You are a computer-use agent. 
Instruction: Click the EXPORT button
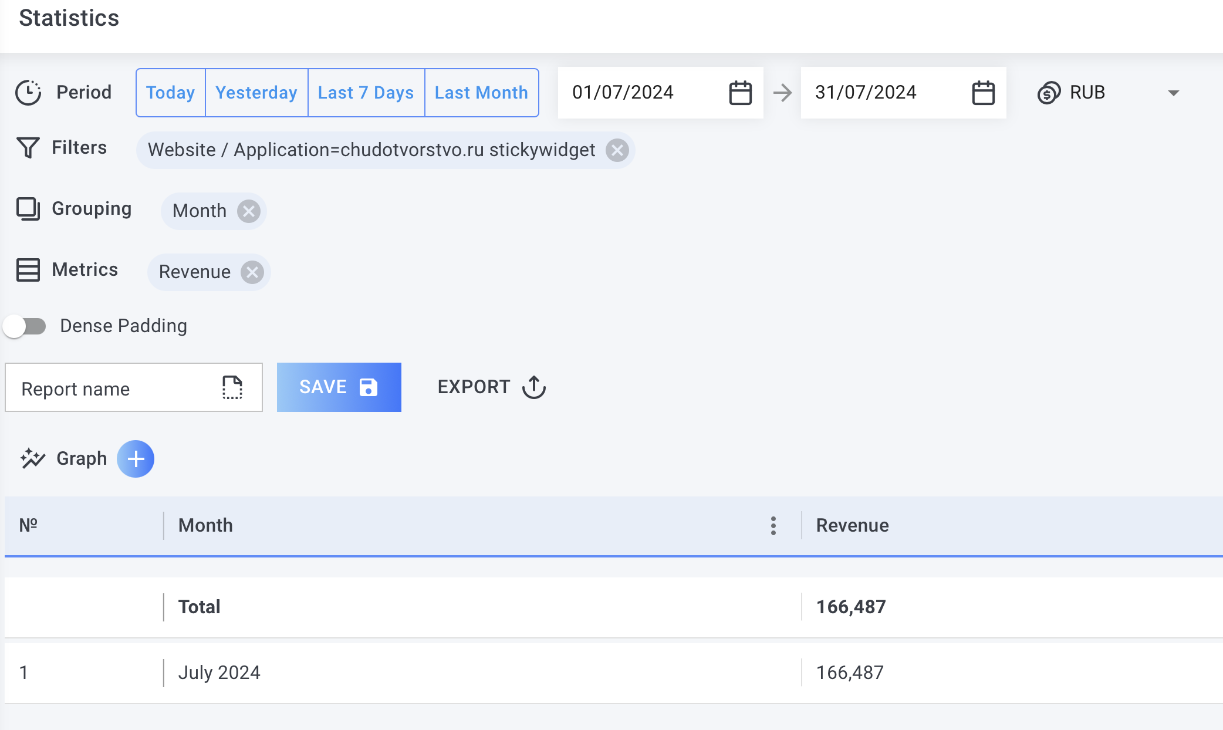[x=492, y=387]
